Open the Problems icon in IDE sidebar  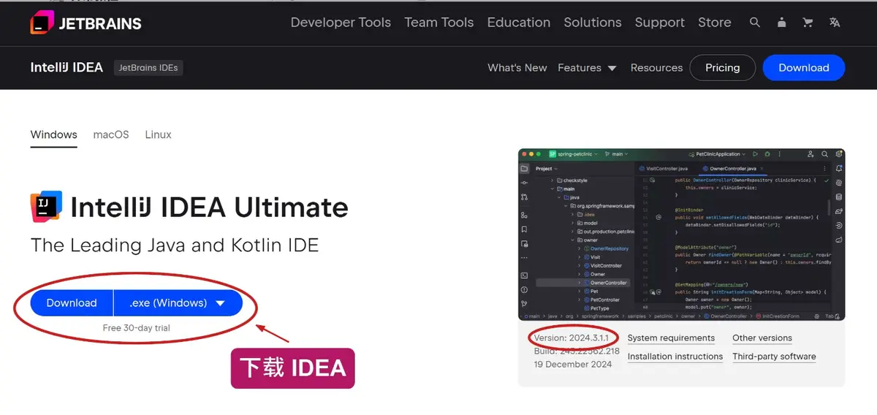(524, 290)
